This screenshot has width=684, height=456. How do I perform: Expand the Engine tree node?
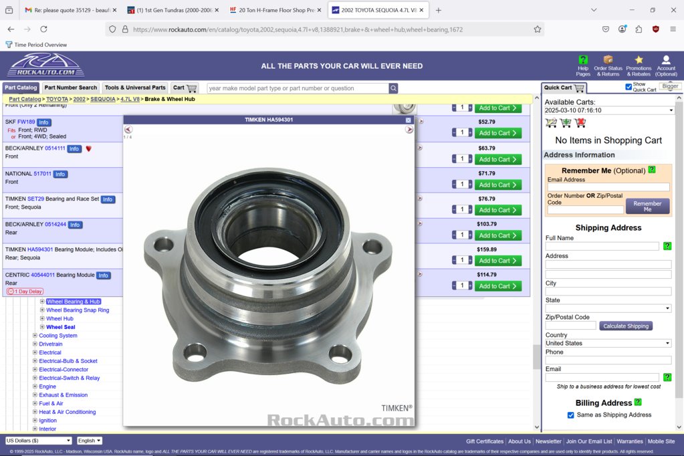(35, 386)
